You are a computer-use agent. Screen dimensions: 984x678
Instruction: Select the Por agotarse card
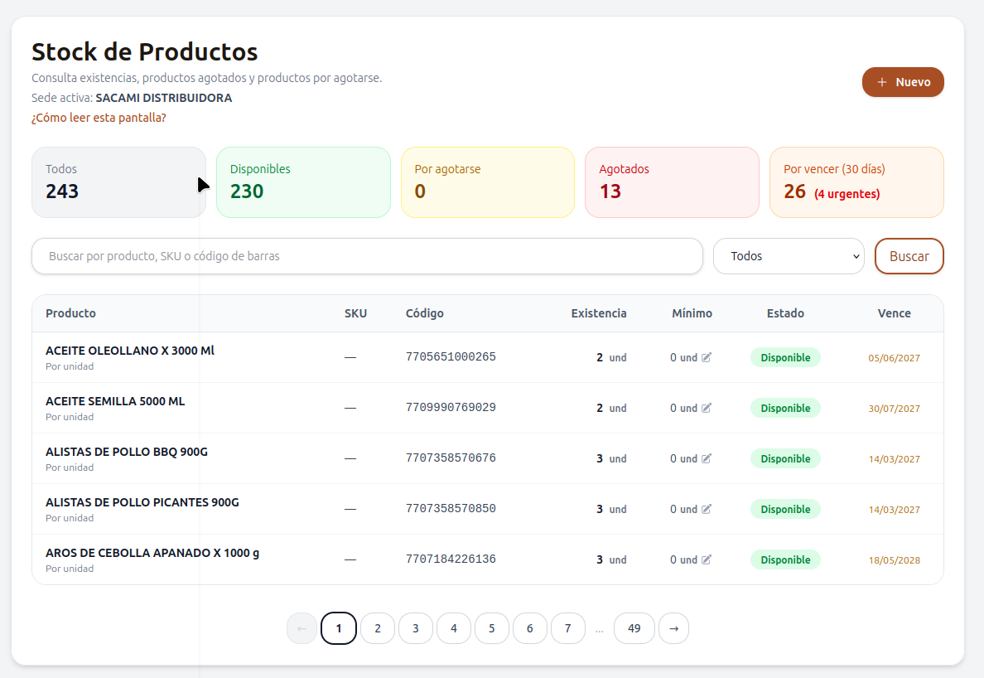point(488,182)
